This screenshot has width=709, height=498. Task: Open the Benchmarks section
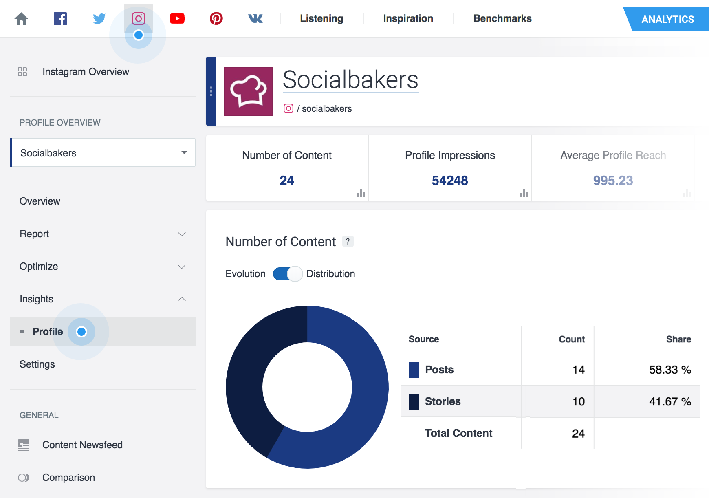pyautogui.click(x=502, y=18)
